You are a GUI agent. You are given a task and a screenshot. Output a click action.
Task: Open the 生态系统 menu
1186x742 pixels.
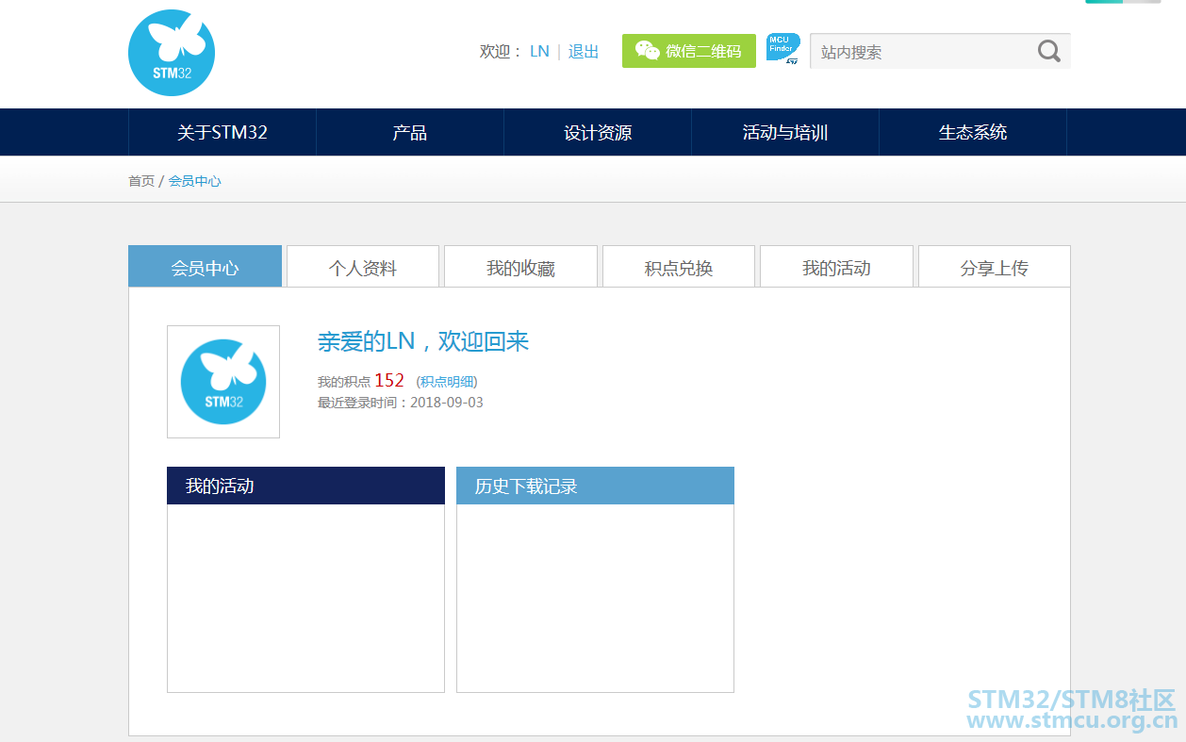click(973, 132)
